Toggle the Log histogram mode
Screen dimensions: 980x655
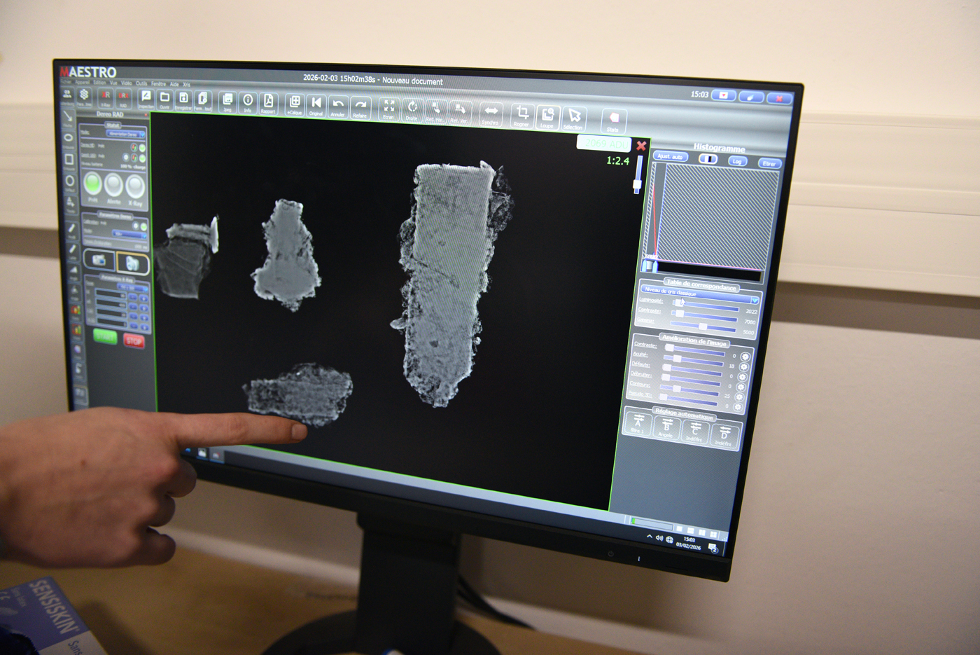(x=737, y=161)
